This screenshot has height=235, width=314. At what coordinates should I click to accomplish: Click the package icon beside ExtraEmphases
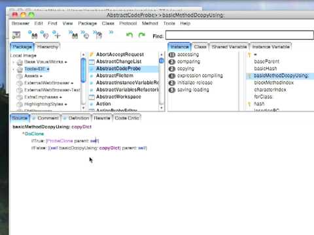(20, 97)
